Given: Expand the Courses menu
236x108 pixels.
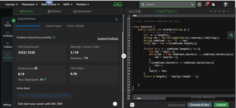Looking at the screenshot, I should point(12,4).
